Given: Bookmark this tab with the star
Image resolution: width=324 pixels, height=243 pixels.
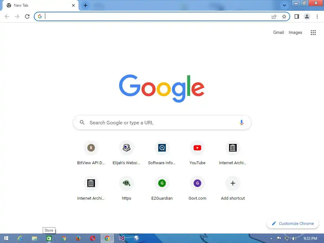Looking at the screenshot, I should 284,16.
